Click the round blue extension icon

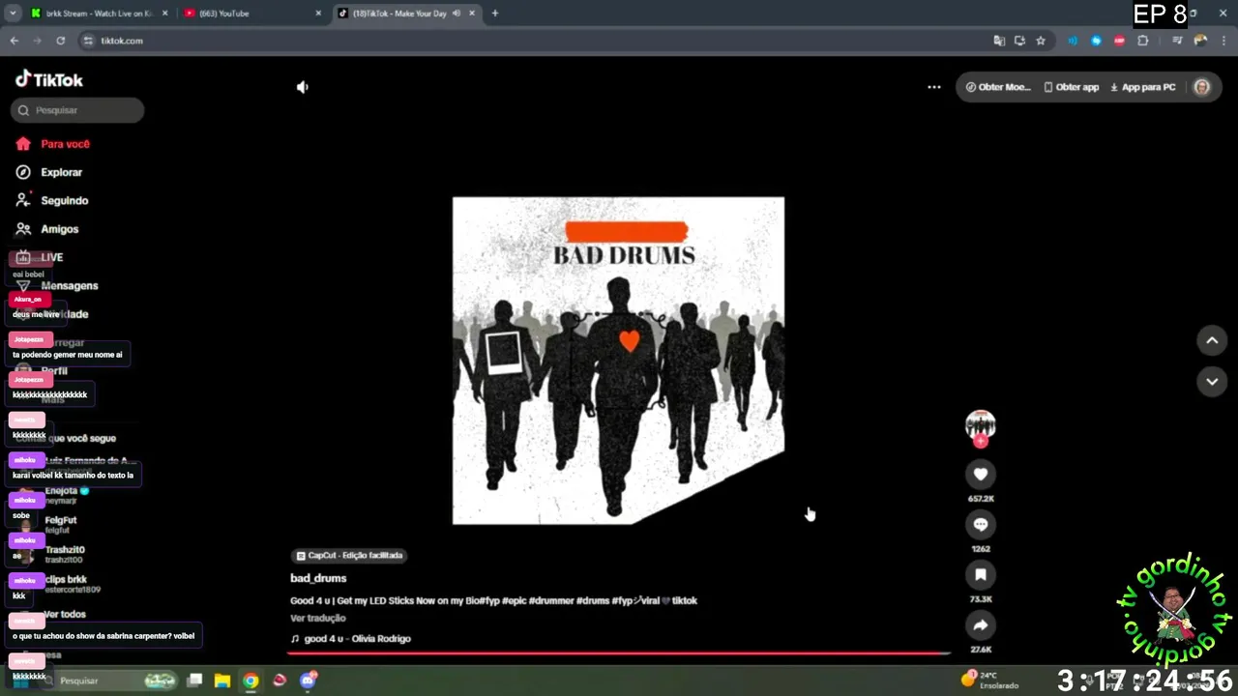pyautogui.click(x=1096, y=41)
